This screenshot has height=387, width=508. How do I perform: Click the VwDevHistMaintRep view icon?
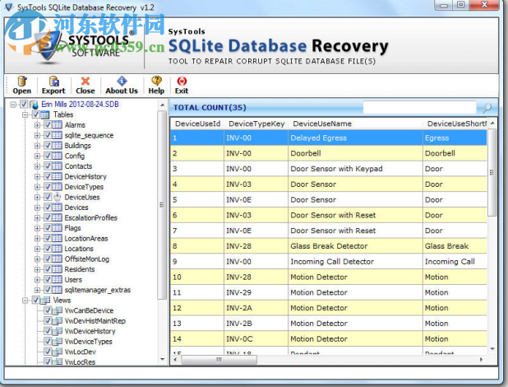pos(57,321)
